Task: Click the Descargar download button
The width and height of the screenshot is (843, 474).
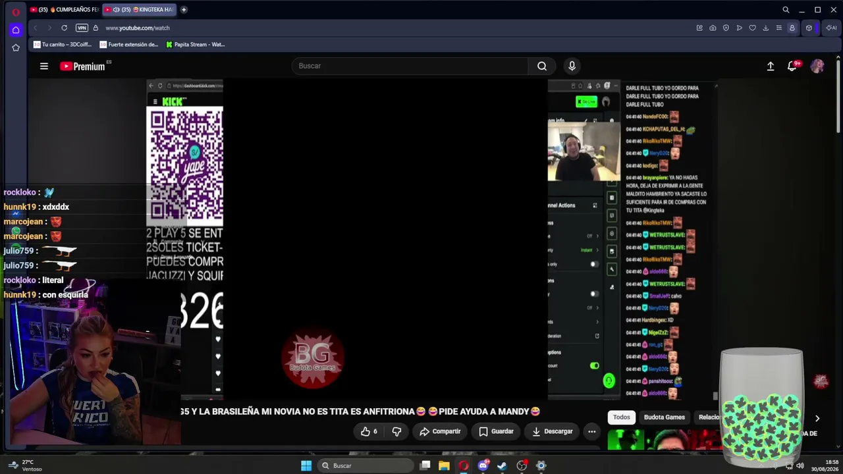Action: 552,431
